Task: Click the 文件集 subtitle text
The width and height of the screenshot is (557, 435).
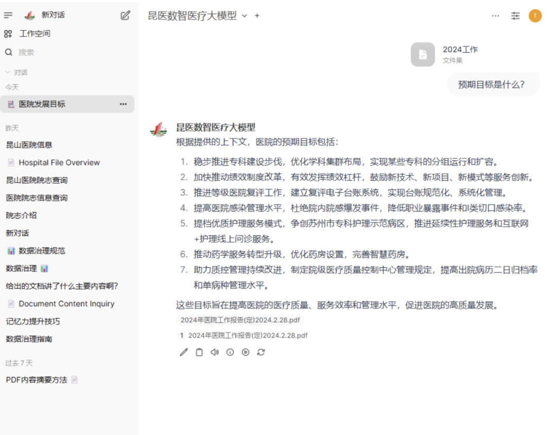Action: (453, 60)
